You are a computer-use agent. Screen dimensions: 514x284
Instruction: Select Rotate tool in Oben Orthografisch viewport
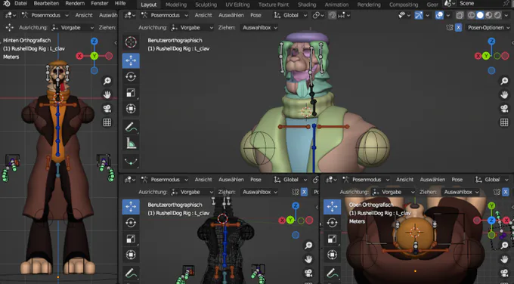pos(332,223)
